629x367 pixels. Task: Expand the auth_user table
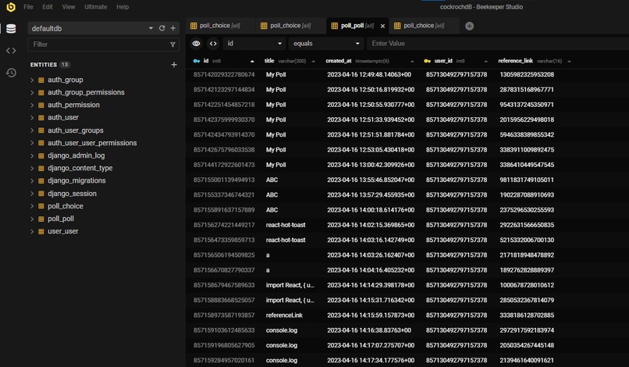(32, 118)
